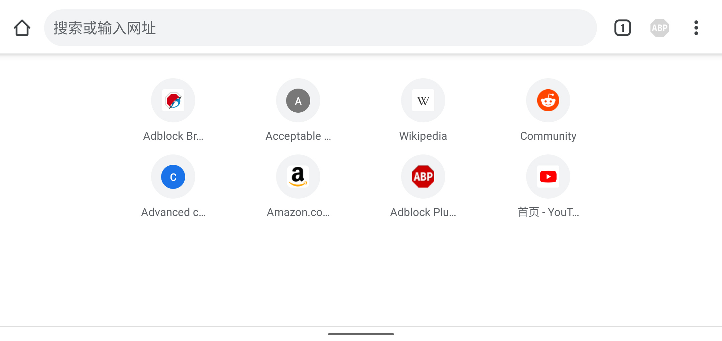Click the Community shortcut label

pyautogui.click(x=548, y=136)
